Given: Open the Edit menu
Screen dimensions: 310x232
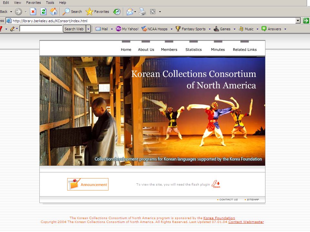Looking at the screenshot, I should pos(6,3).
